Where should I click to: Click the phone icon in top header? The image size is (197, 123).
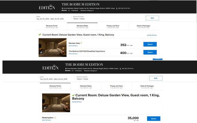point(117,8)
